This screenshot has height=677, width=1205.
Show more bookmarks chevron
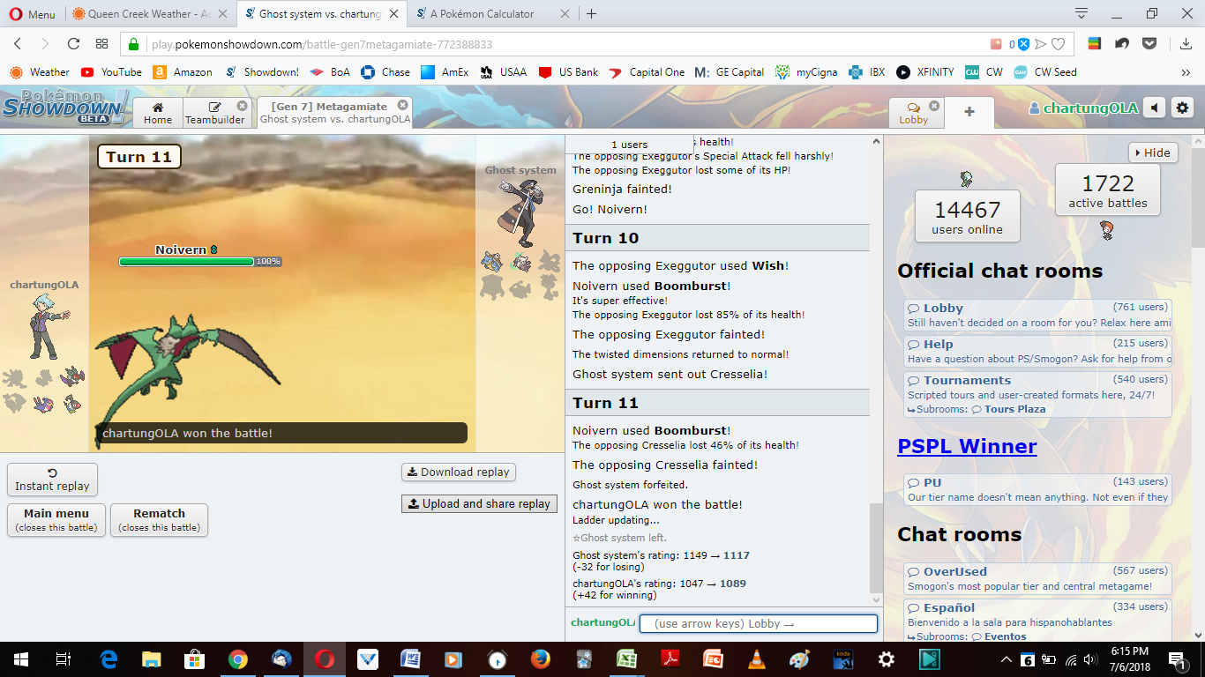(1186, 72)
